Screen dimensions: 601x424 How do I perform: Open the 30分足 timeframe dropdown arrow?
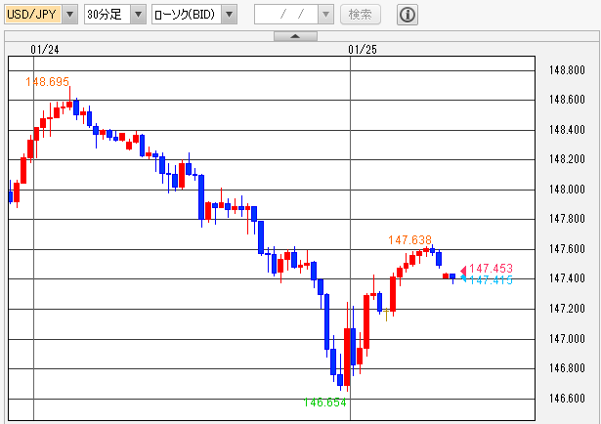coord(138,15)
